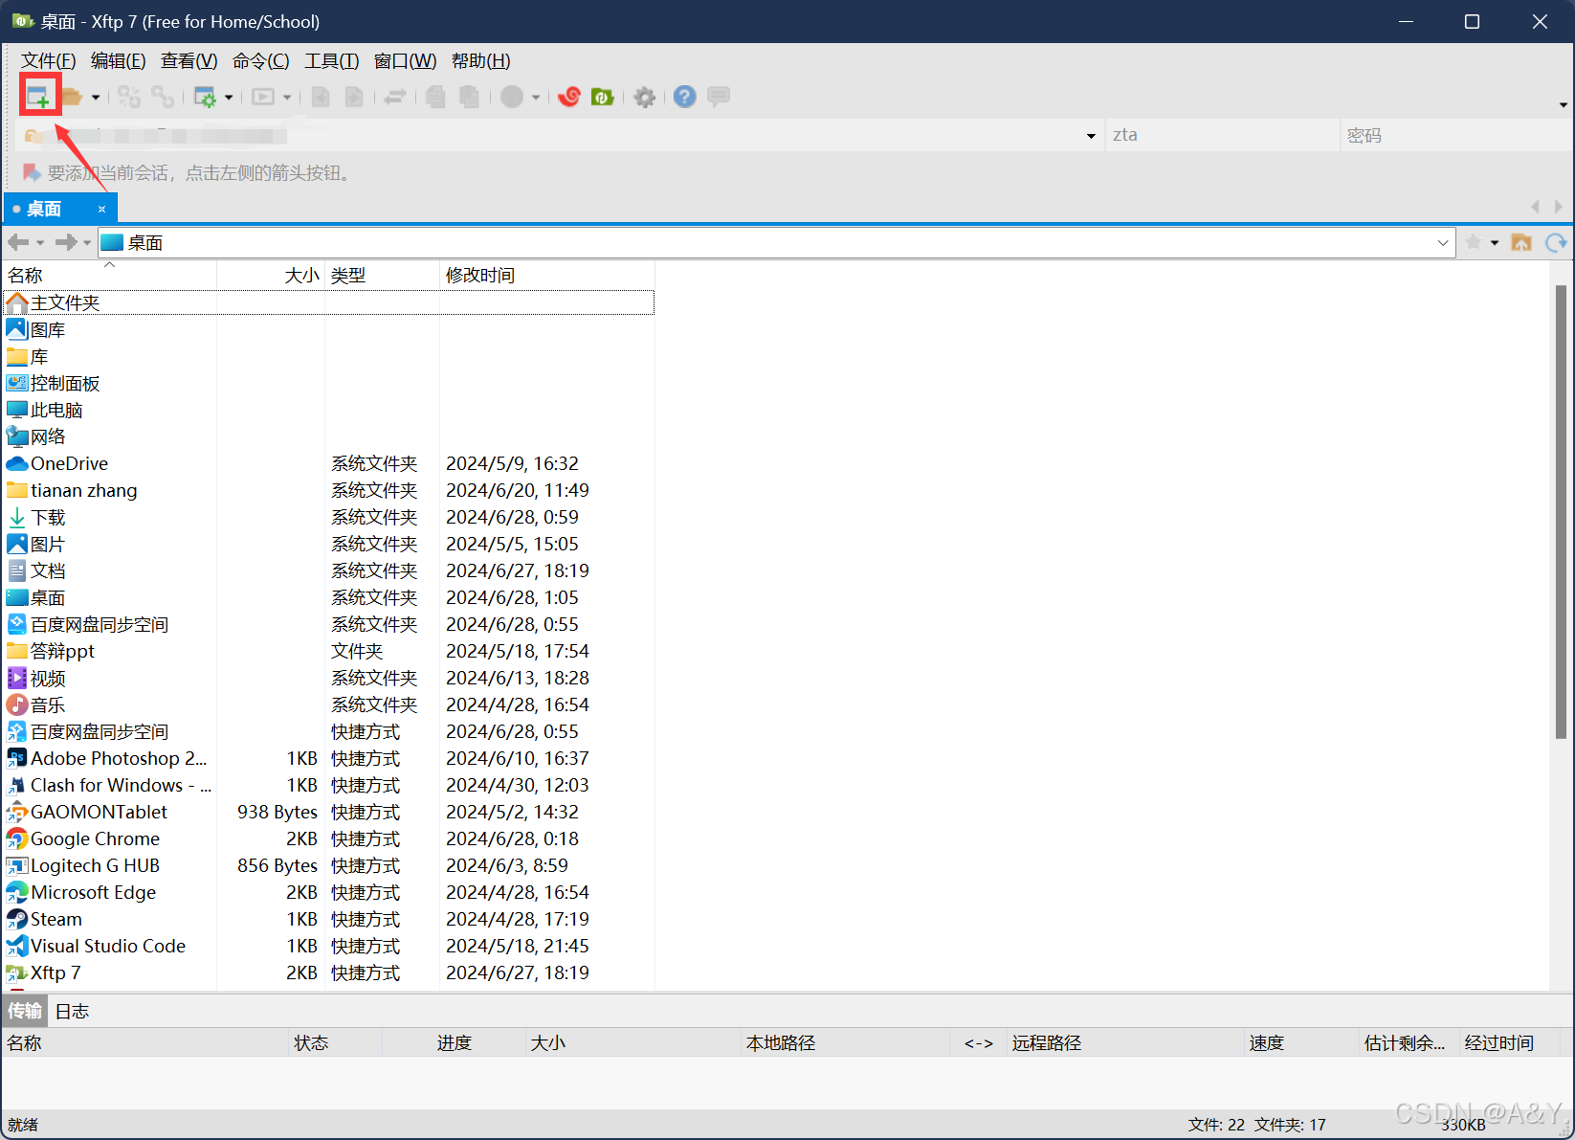Click the New Session toolbar icon
1575x1140 pixels.
pos(38,97)
